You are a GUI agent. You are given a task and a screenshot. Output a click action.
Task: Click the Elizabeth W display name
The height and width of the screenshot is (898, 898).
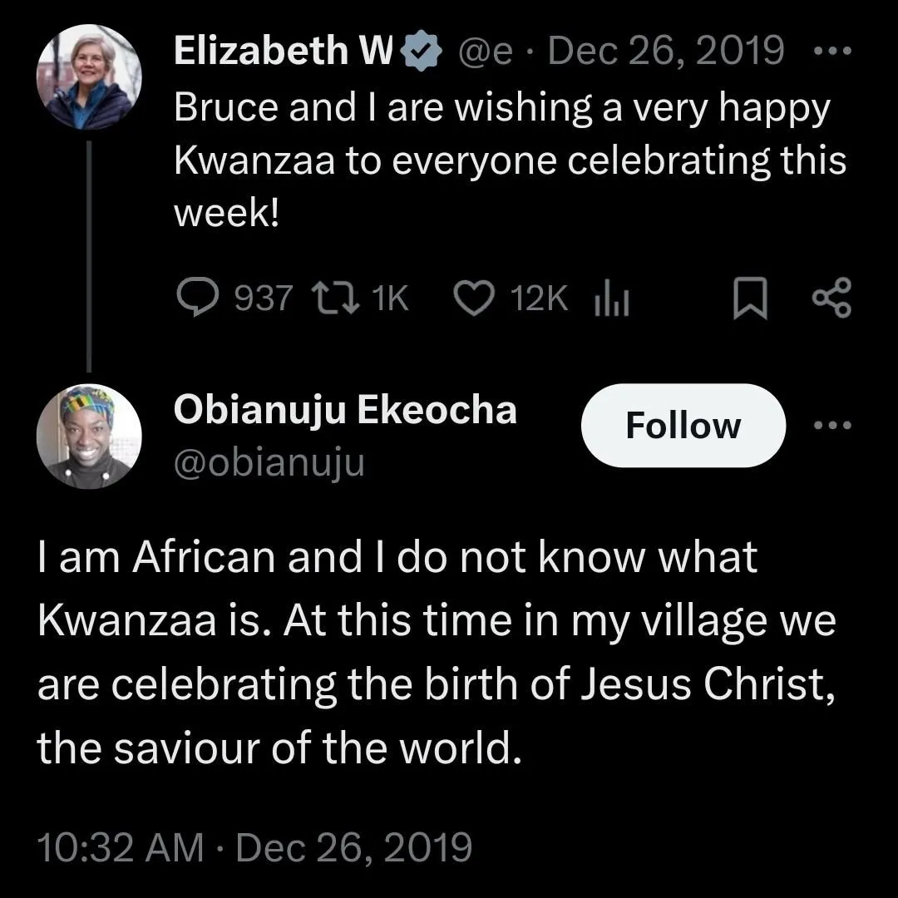click(284, 52)
